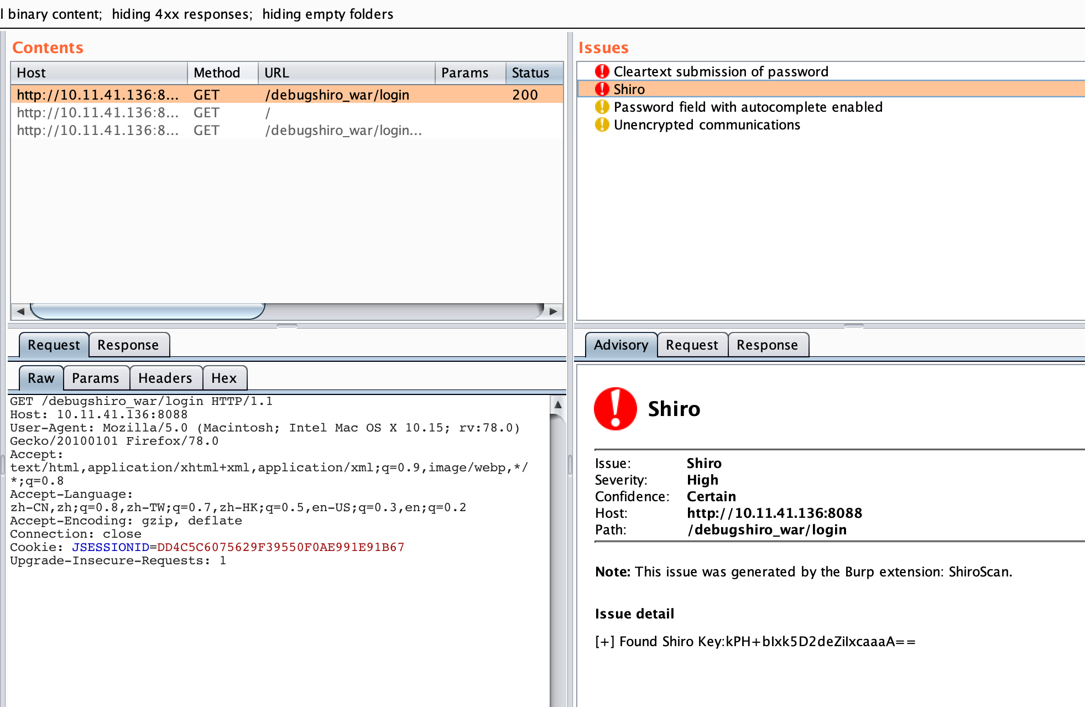
Task: Click yellow icon beside Password field autocomplete issue
Action: pyautogui.click(x=602, y=107)
